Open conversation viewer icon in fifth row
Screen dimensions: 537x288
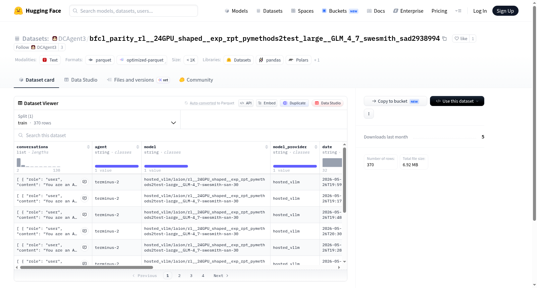[85, 248]
